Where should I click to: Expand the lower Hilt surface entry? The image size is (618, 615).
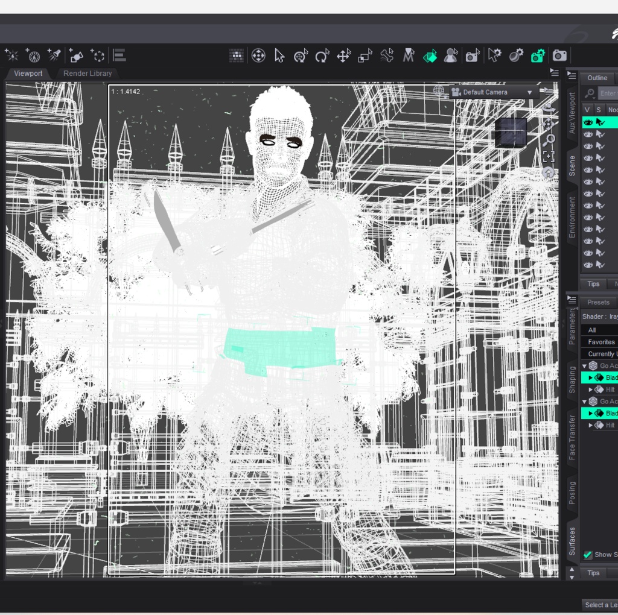pyautogui.click(x=590, y=425)
